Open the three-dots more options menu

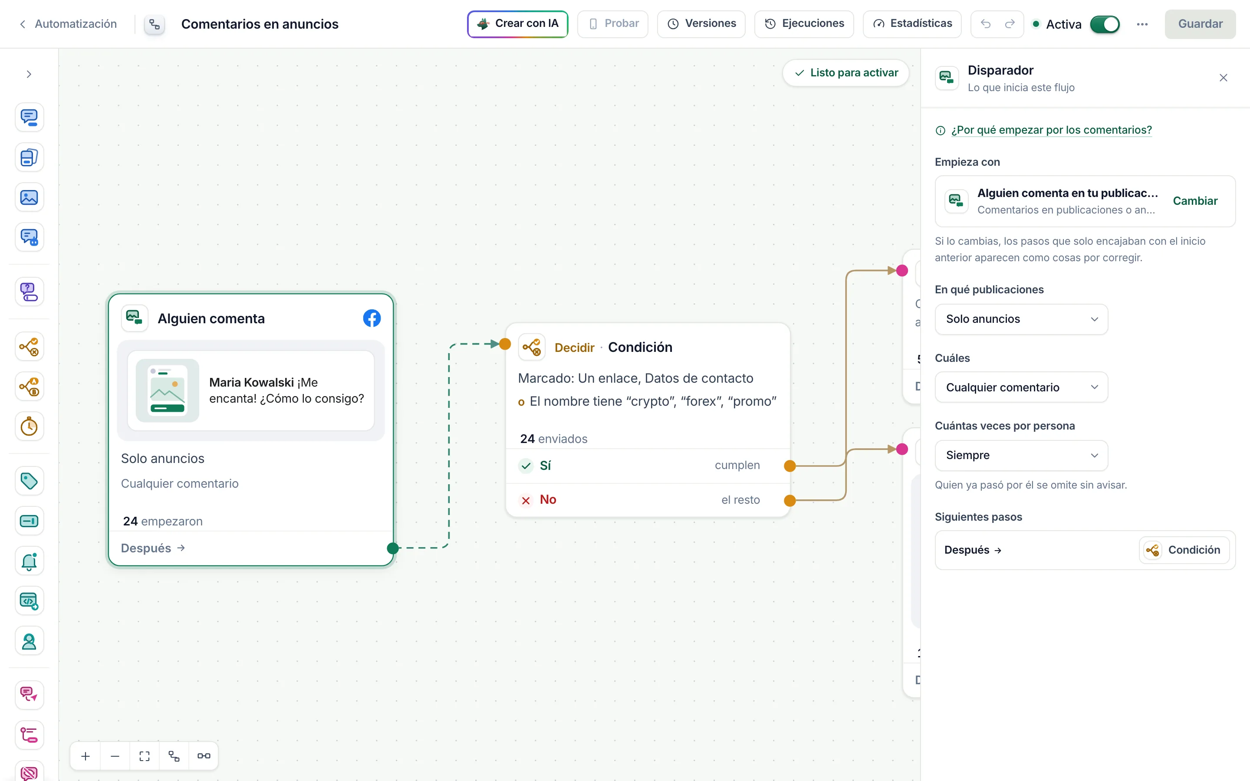[1142, 24]
